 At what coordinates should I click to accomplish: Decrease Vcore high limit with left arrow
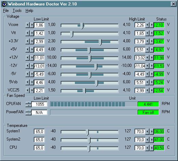[x=147, y=25]
